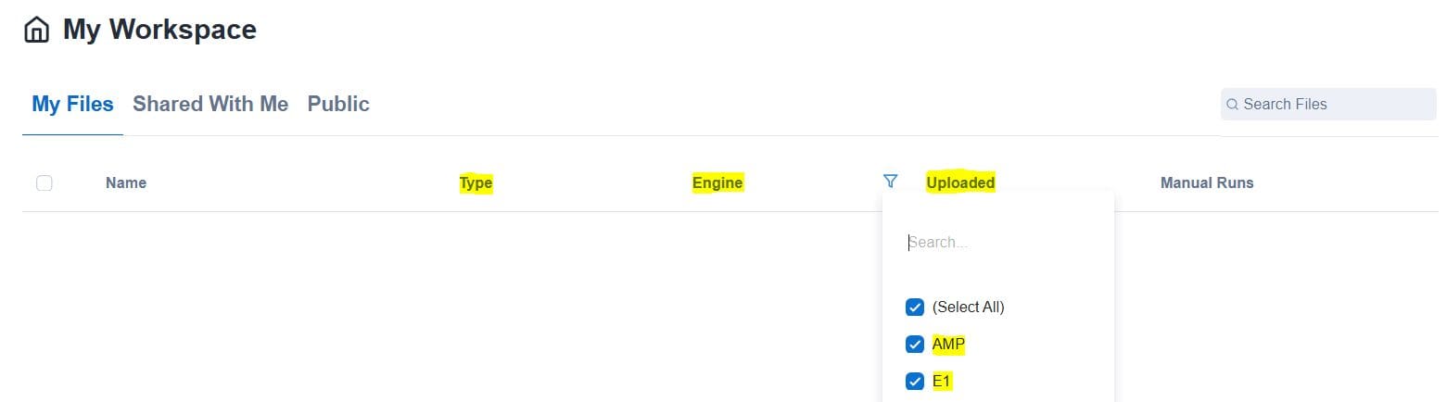The image size is (1447, 402).
Task: Go to the Public tab
Action: point(338,105)
